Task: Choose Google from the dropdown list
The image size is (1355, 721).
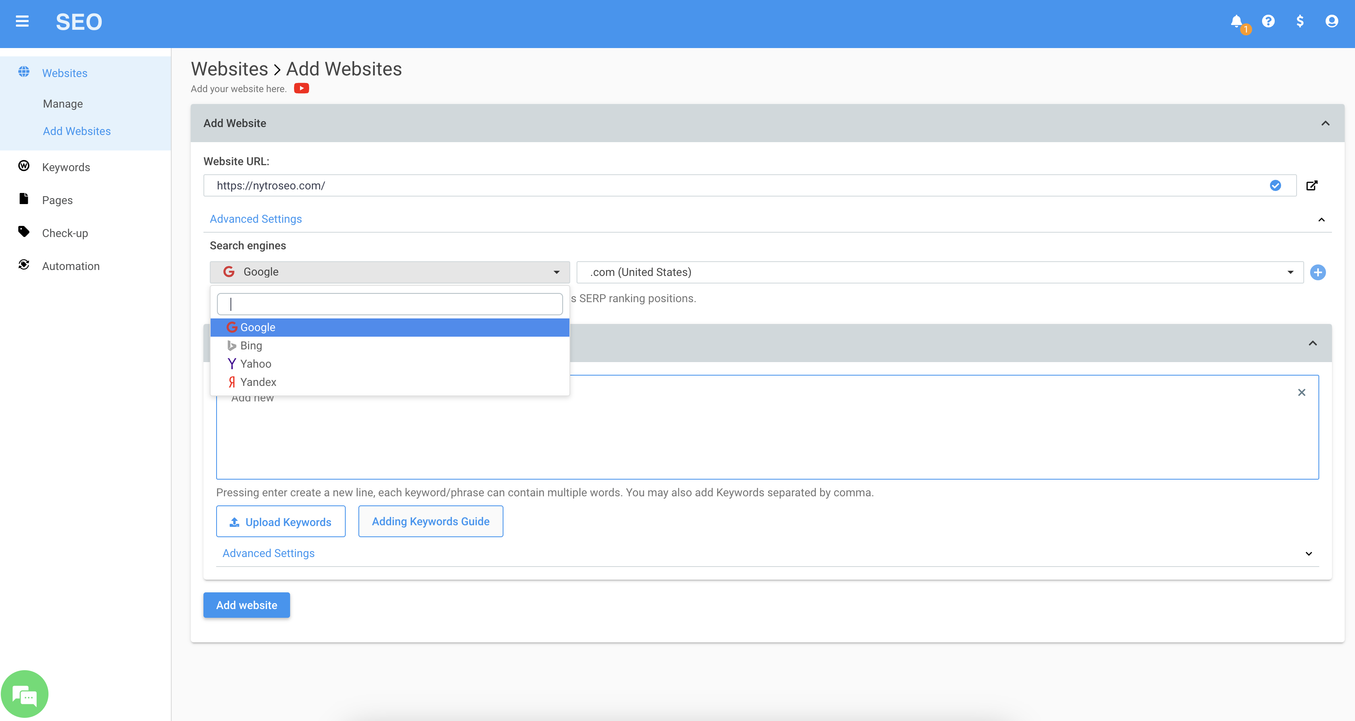Action: (x=390, y=328)
